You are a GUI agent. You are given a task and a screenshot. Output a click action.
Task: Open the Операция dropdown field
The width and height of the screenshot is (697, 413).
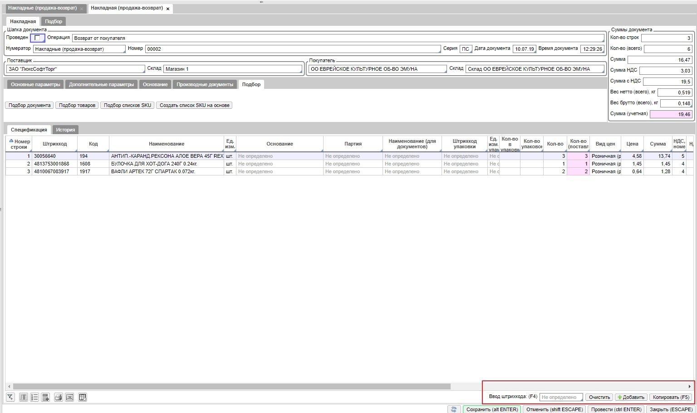pyautogui.click(x=338, y=38)
